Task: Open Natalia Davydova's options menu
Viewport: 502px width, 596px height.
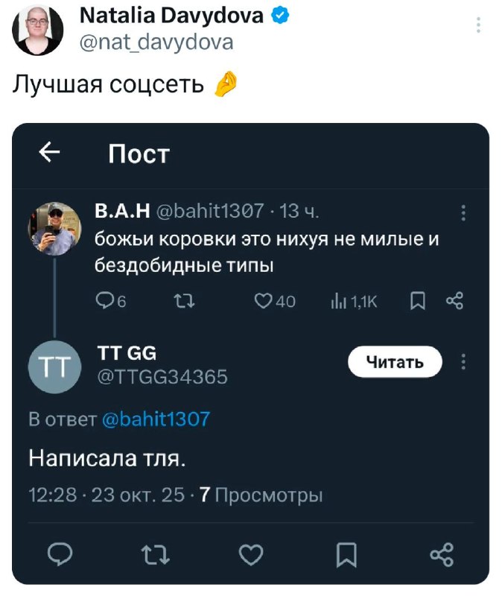Action: point(477,26)
